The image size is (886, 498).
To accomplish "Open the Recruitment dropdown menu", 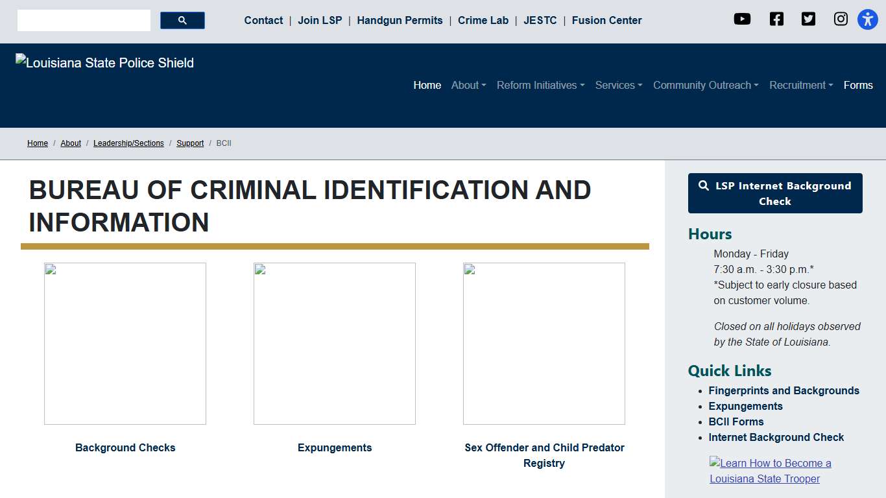I will click(x=800, y=86).
